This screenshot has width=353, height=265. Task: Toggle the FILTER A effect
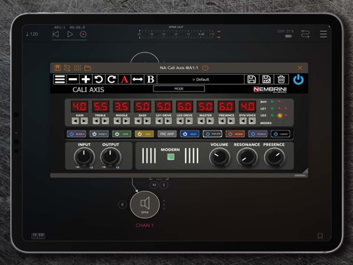pyautogui.click(x=76, y=134)
